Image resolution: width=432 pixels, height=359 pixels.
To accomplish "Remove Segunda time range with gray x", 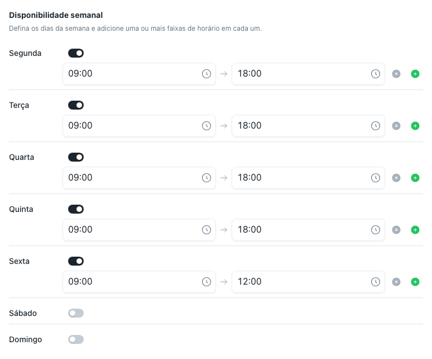I will [x=396, y=74].
